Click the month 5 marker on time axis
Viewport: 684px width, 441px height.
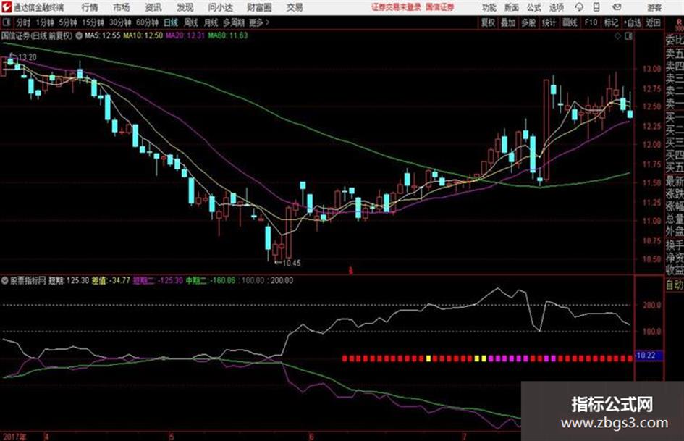point(172,437)
